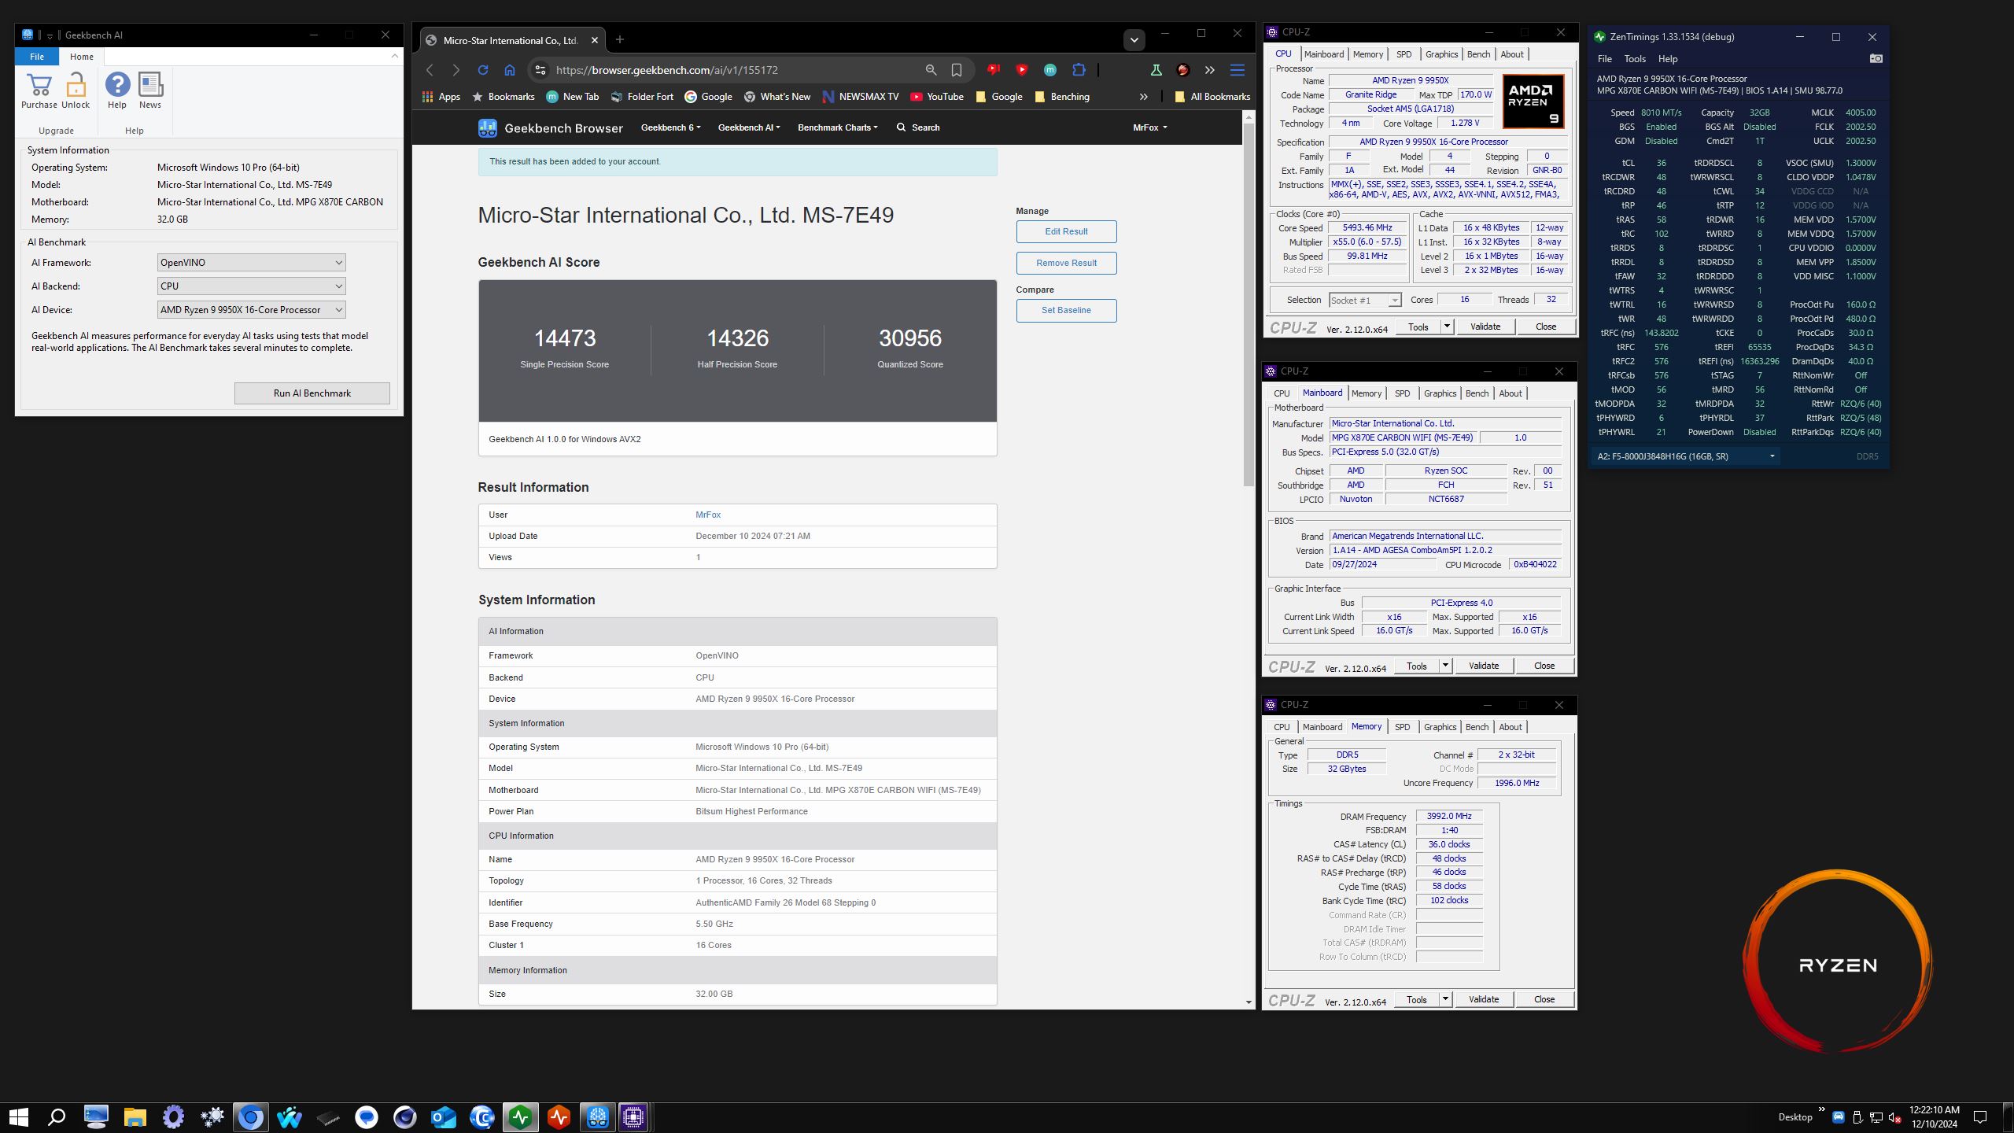The height and width of the screenshot is (1133, 2014).
Task: Click Run AI Benchmark button
Action: point(312,393)
